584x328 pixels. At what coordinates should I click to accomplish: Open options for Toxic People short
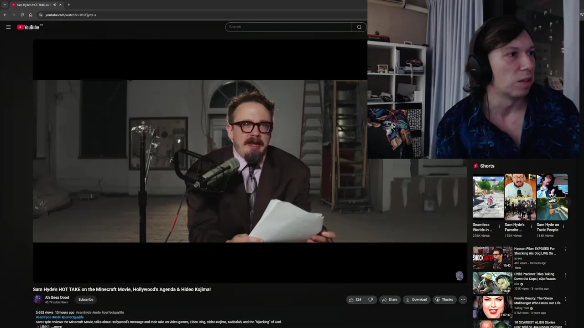click(x=563, y=226)
